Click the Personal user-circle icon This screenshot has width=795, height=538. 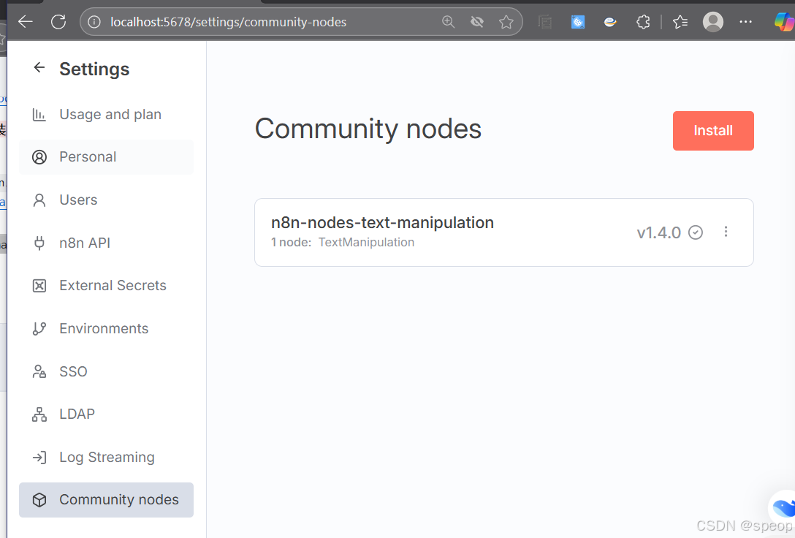(39, 157)
